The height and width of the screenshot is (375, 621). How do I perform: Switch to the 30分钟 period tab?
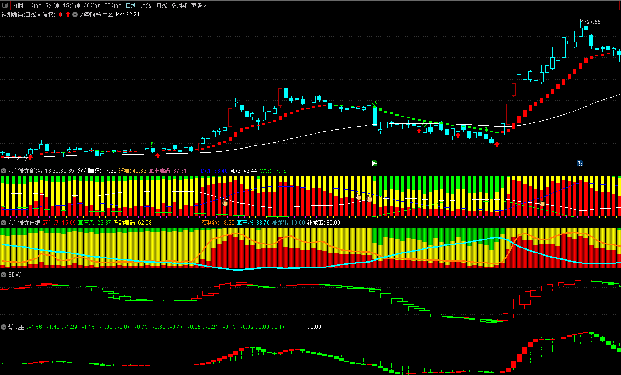tap(92, 5)
